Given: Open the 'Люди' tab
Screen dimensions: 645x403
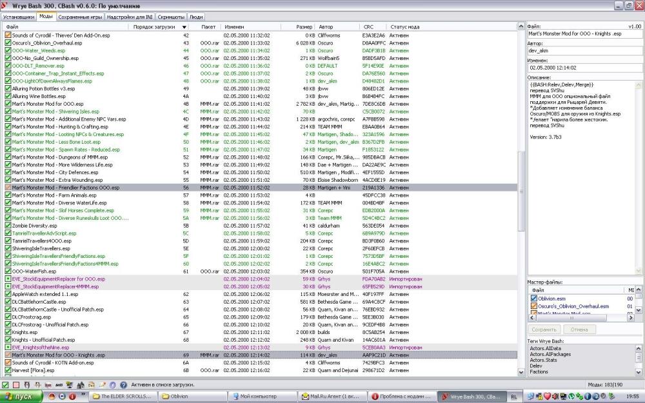Looking at the screenshot, I should point(196,17).
